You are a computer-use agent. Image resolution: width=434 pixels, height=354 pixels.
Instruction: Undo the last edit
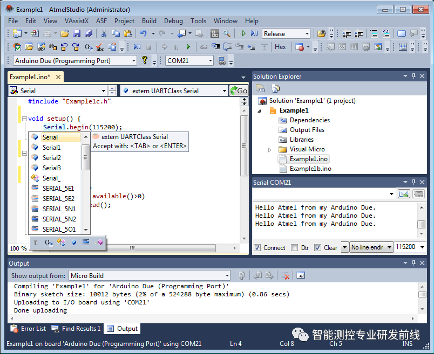point(144,34)
